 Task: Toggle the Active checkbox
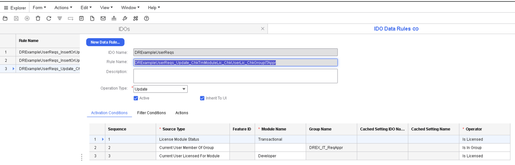pos(136,98)
